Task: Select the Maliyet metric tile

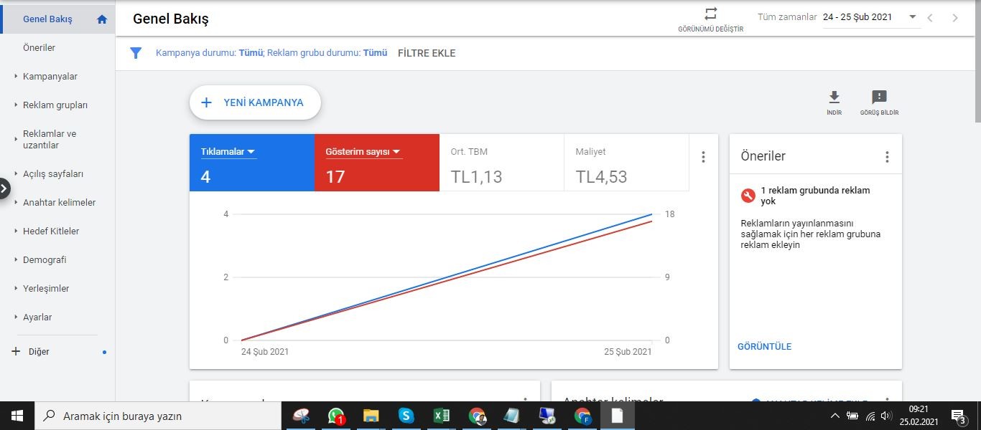Action: (626, 163)
